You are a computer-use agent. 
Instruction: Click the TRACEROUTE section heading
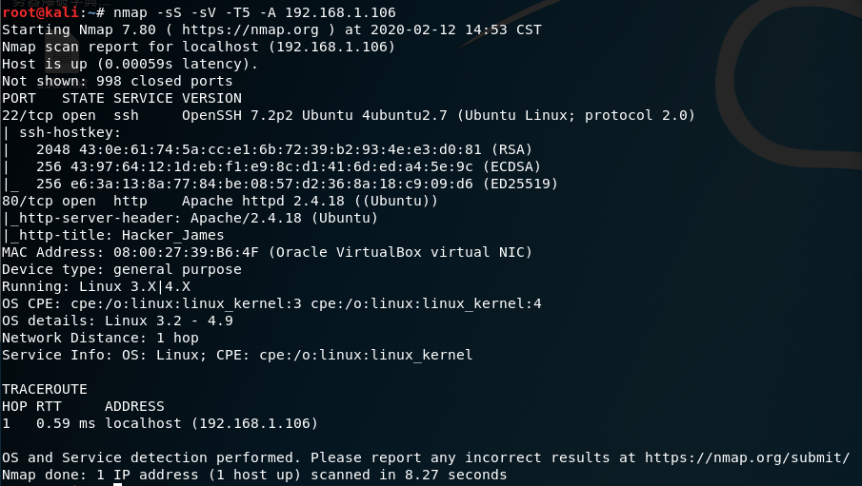(x=45, y=389)
